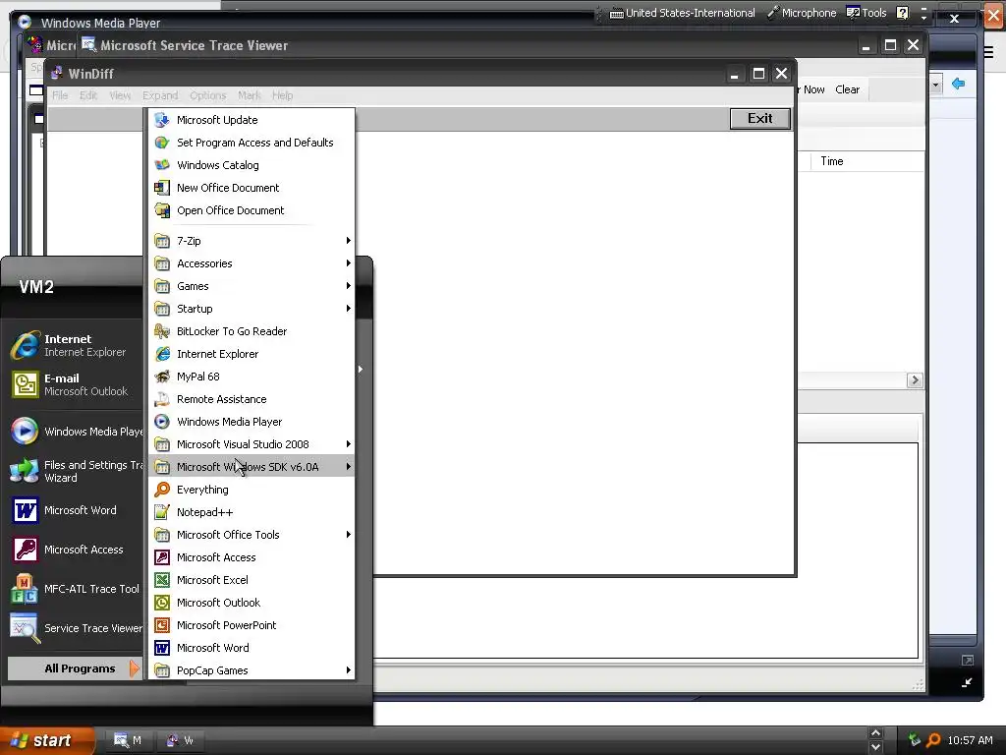Viewport: 1006px width, 755px height.
Task: Expand PopCap Games submenu
Action: click(x=251, y=670)
